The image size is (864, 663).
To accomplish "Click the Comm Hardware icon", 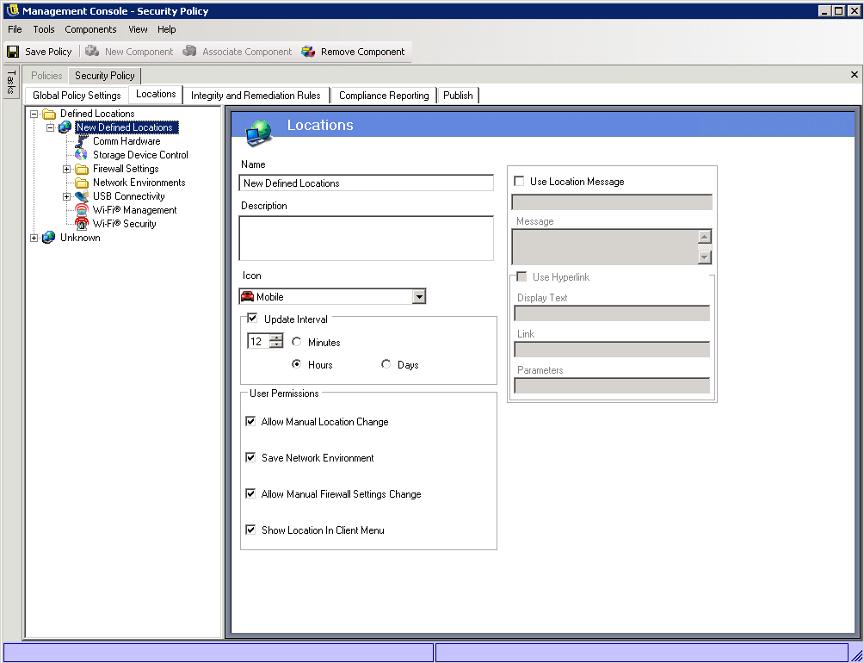I will 82,141.
